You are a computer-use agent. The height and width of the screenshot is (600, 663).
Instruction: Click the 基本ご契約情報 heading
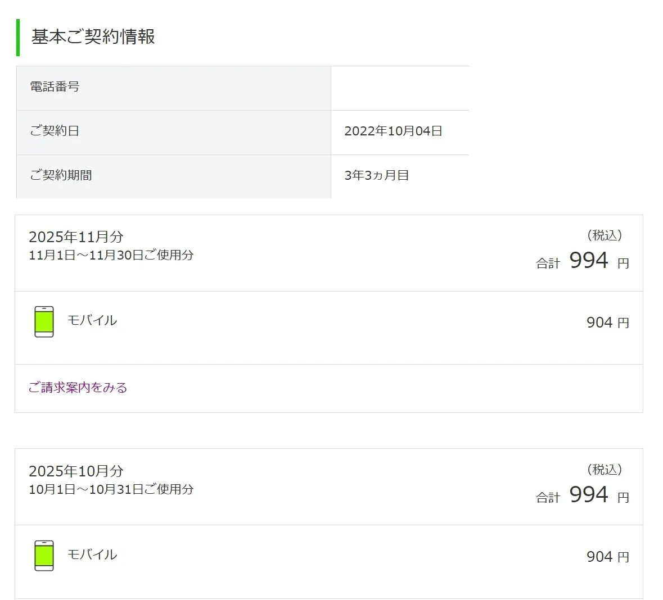point(93,37)
